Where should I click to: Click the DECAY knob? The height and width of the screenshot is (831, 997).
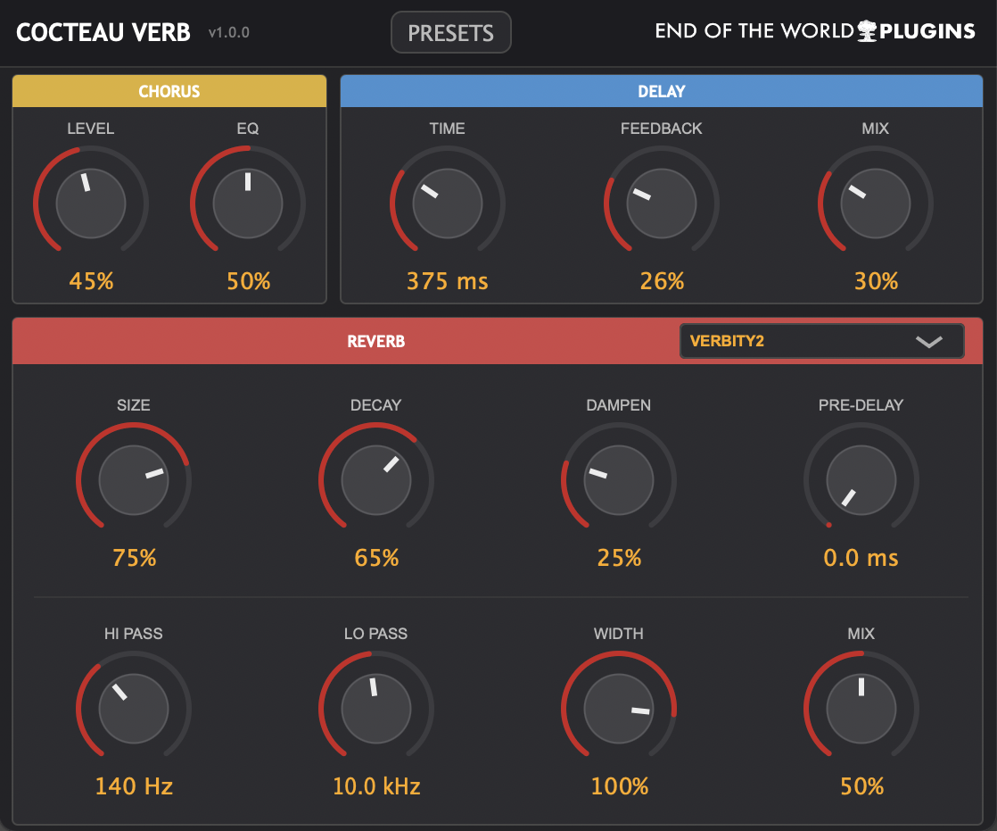point(375,480)
